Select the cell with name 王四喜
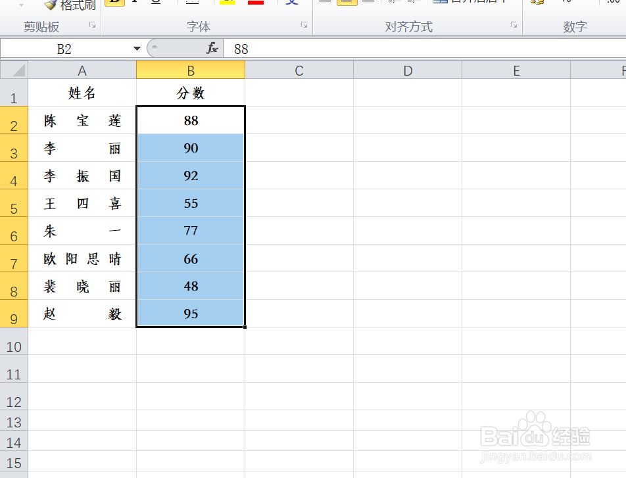 tap(82, 203)
